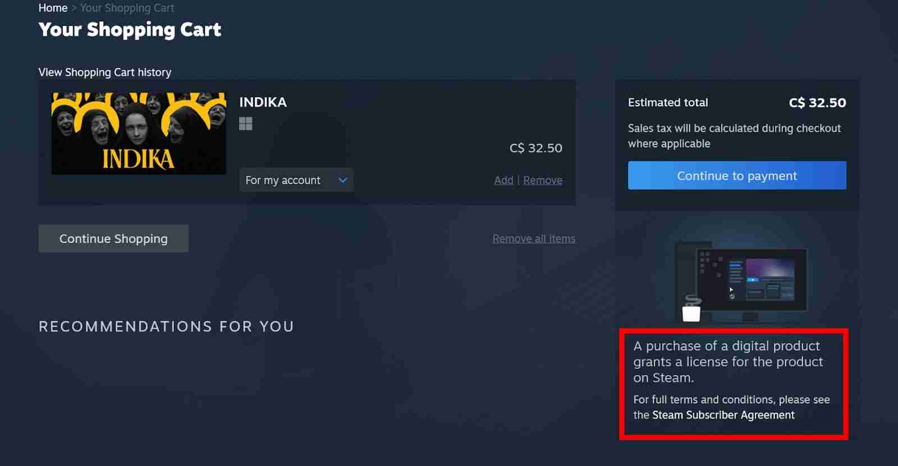
Task: Open the Steam Subscriber Agreement link
Action: coord(723,415)
